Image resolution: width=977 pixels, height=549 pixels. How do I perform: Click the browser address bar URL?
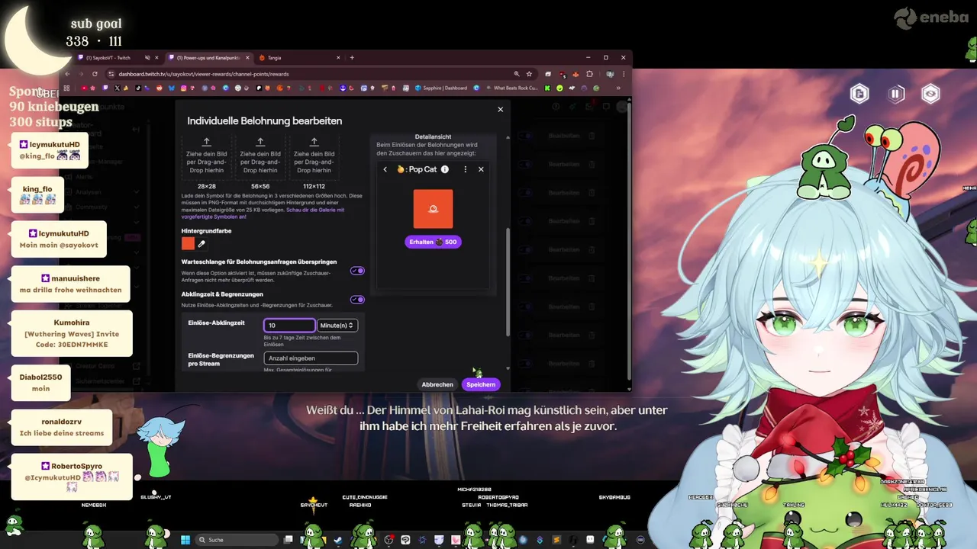pos(204,74)
